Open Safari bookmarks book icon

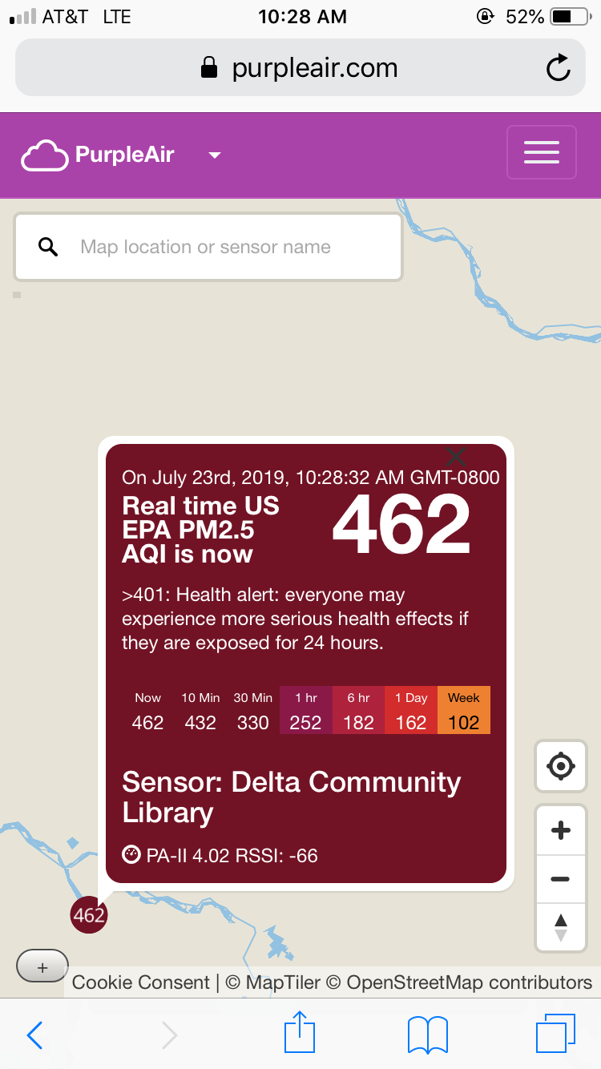coord(428,1035)
